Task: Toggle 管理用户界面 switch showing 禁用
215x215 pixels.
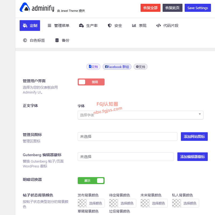Action: 91,82
